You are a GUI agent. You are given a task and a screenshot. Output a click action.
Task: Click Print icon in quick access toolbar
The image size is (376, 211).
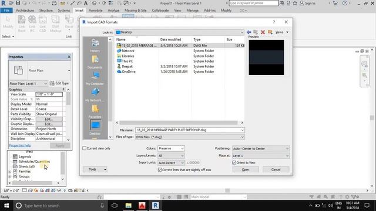(54, 3)
